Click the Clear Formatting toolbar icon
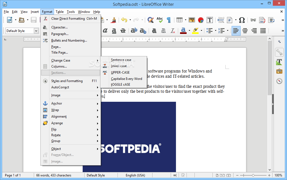The image size is (287, 180). click(x=173, y=31)
